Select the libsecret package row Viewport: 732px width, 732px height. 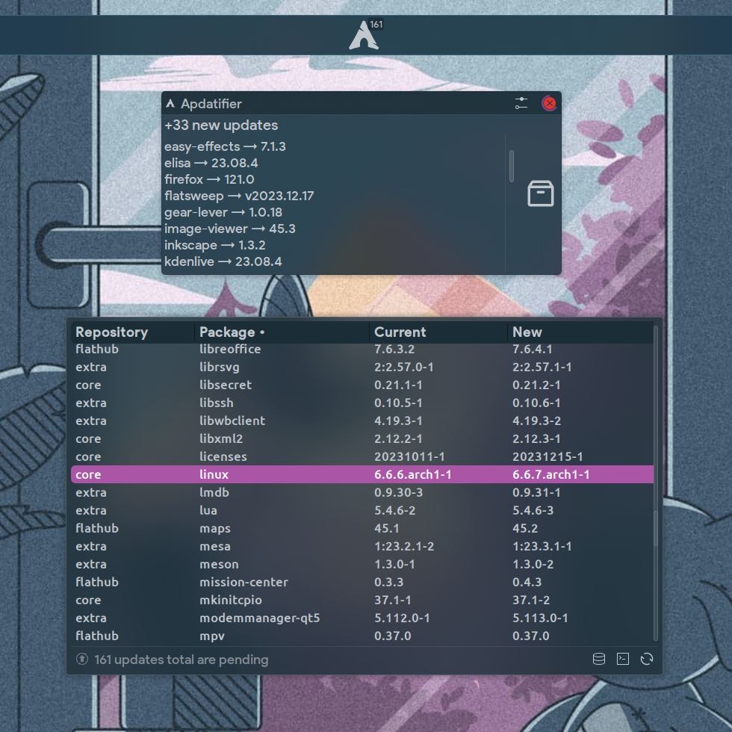coord(362,385)
